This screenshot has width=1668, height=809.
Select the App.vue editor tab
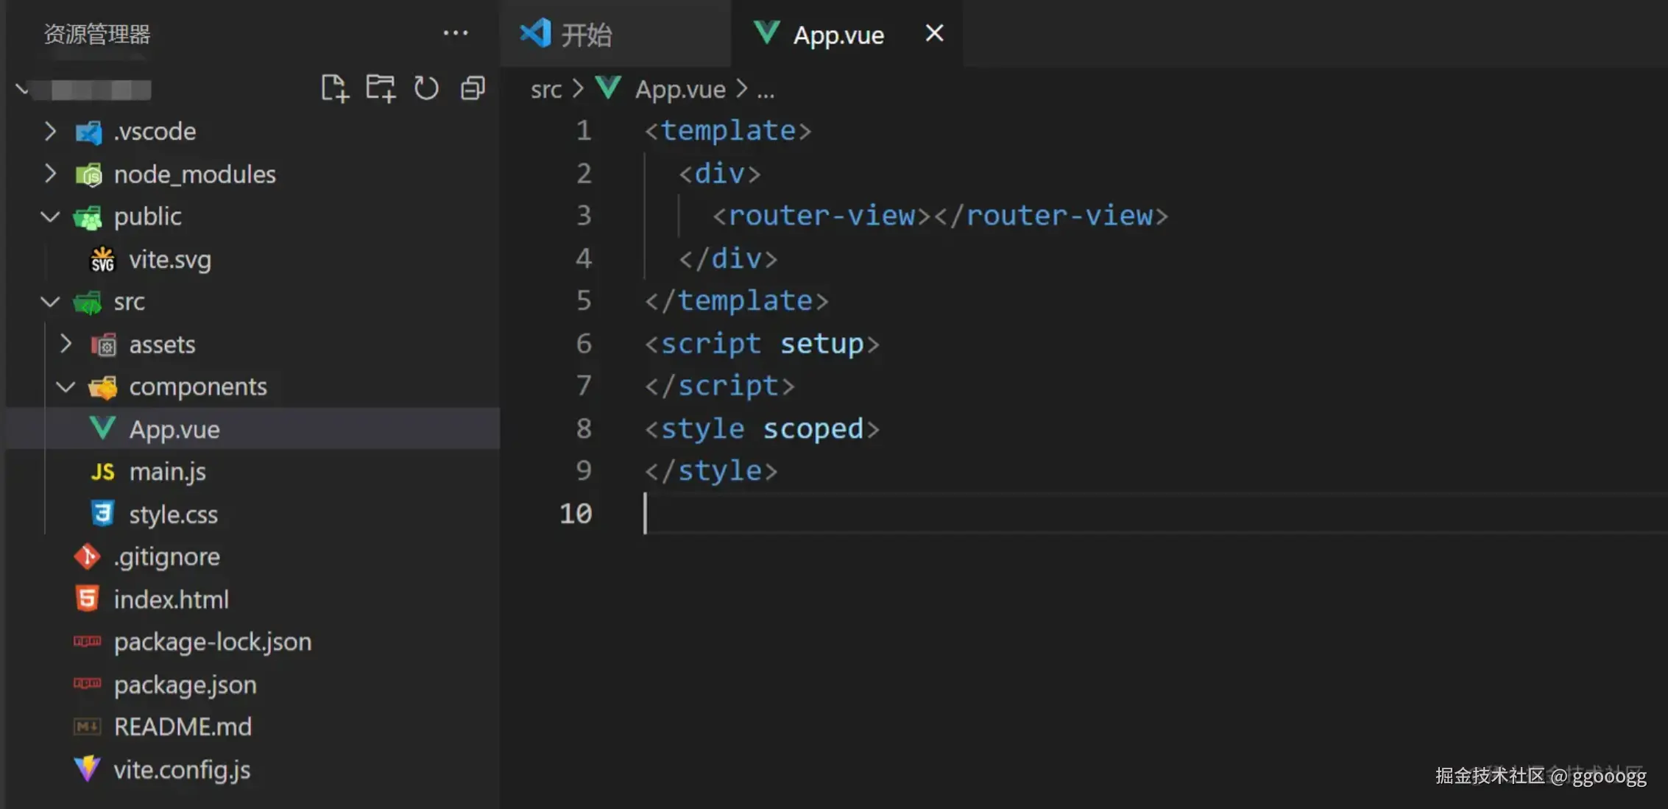(x=838, y=35)
